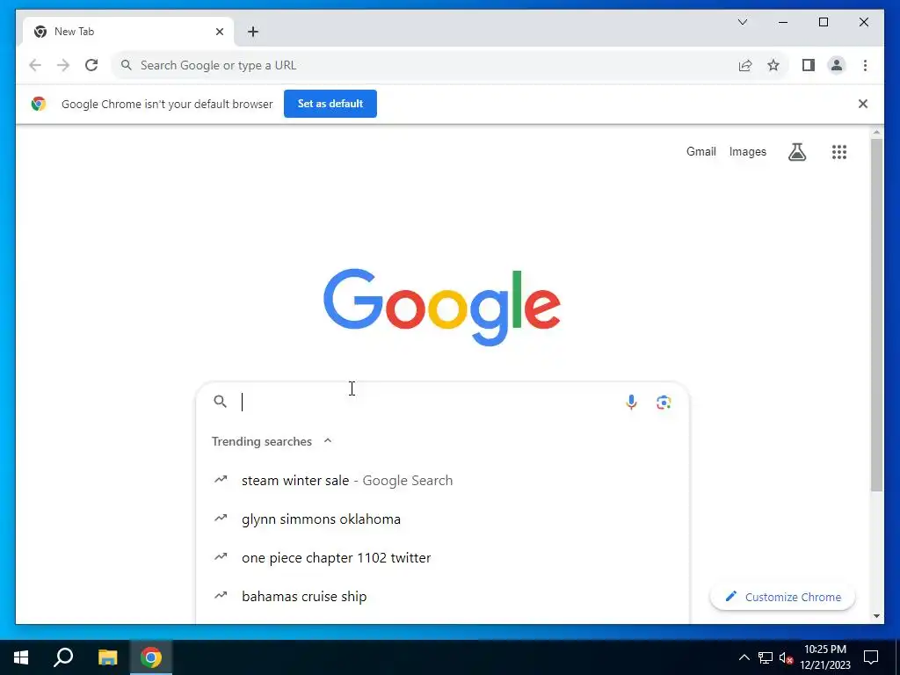900x675 pixels.
Task: Open the Google apps grid icon
Action: [x=839, y=152]
